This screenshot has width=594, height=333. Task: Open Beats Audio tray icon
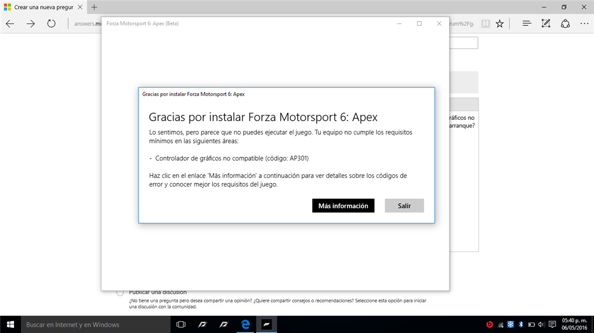tap(490, 324)
